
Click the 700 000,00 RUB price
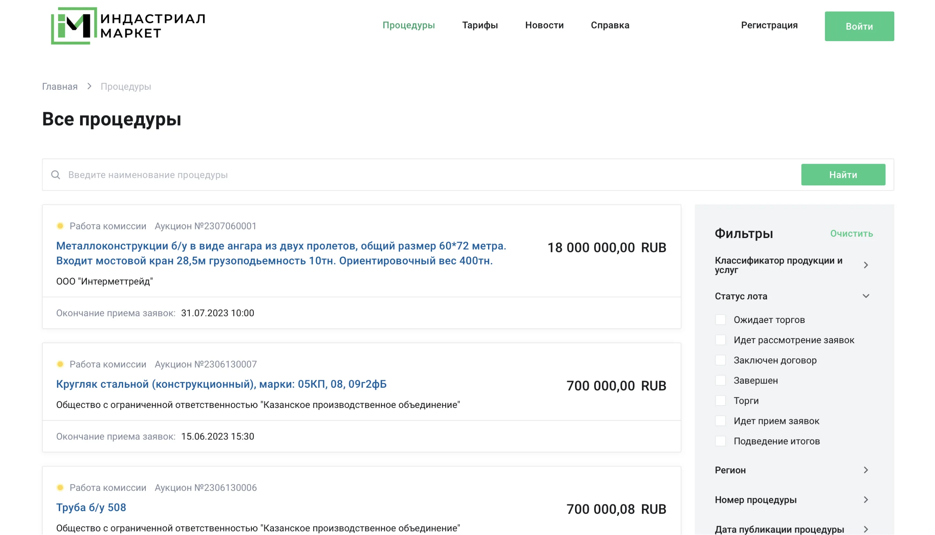616,386
